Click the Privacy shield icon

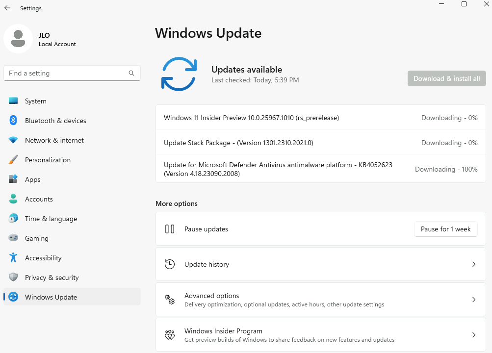coord(13,277)
